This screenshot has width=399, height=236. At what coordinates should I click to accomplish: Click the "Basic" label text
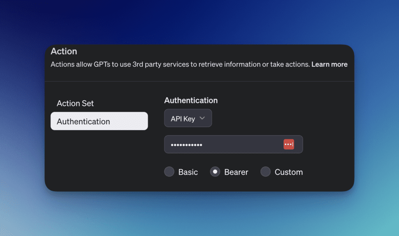(x=188, y=172)
